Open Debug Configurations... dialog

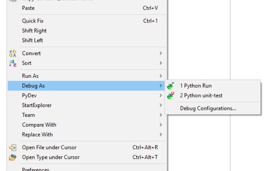tap(213, 108)
